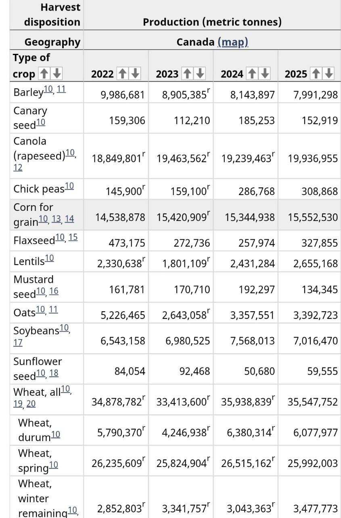Screen dimensions: 341x518
Task: Open footnote 18 beside Sunflower seed
Action: [54, 373]
